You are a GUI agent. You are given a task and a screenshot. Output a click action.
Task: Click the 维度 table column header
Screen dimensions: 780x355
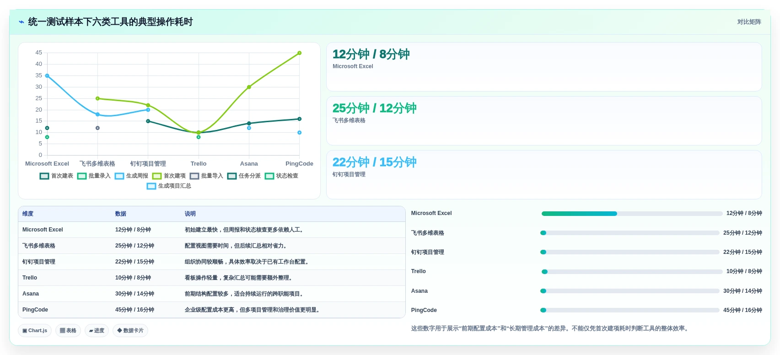pyautogui.click(x=65, y=214)
